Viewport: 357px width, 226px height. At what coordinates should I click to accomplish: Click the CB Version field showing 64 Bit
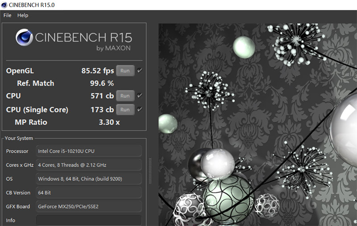click(89, 193)
